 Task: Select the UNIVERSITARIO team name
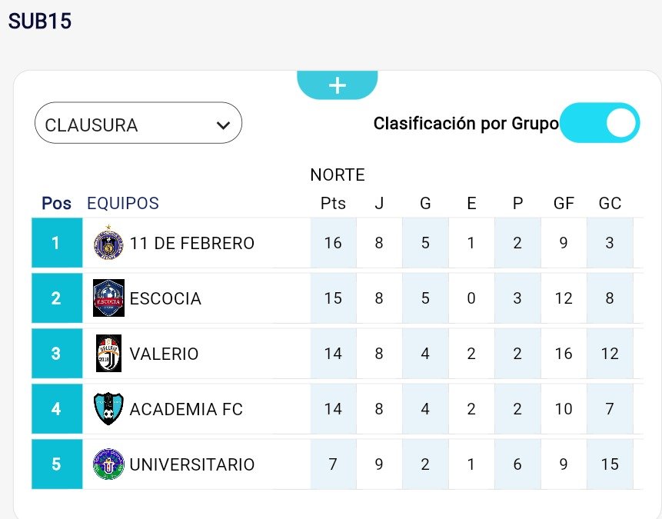pos(192,465)
